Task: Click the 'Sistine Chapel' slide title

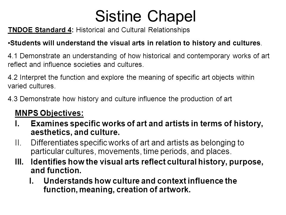Action: [145, 16]
